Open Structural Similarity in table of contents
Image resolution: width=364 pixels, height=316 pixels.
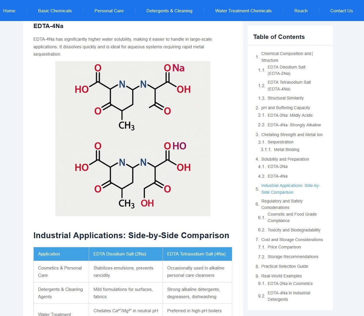pos(285,98)
